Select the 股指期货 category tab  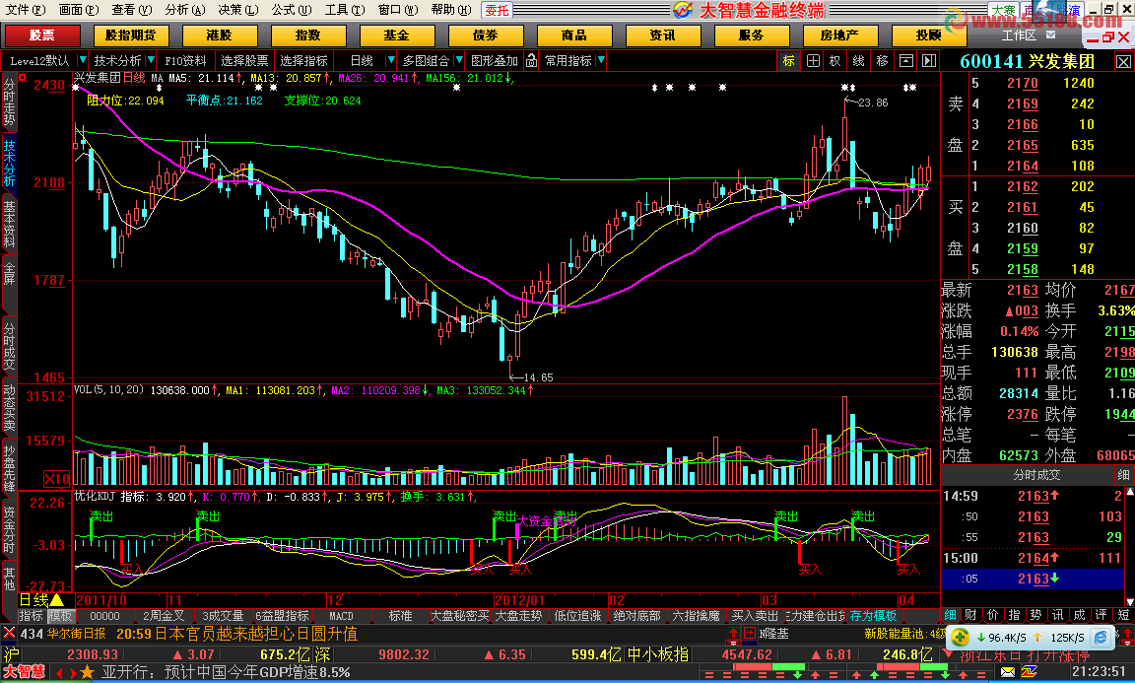click(x=130, y=34)
